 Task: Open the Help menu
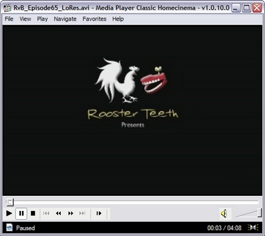(118, 19)
